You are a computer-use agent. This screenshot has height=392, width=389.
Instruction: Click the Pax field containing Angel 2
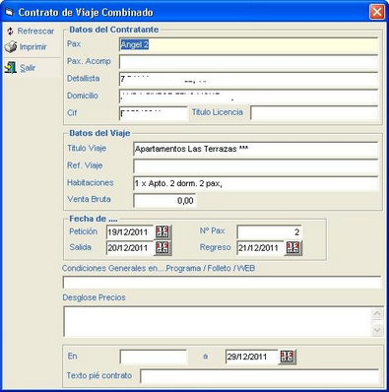pyautogui.click(x=248, y=45)
